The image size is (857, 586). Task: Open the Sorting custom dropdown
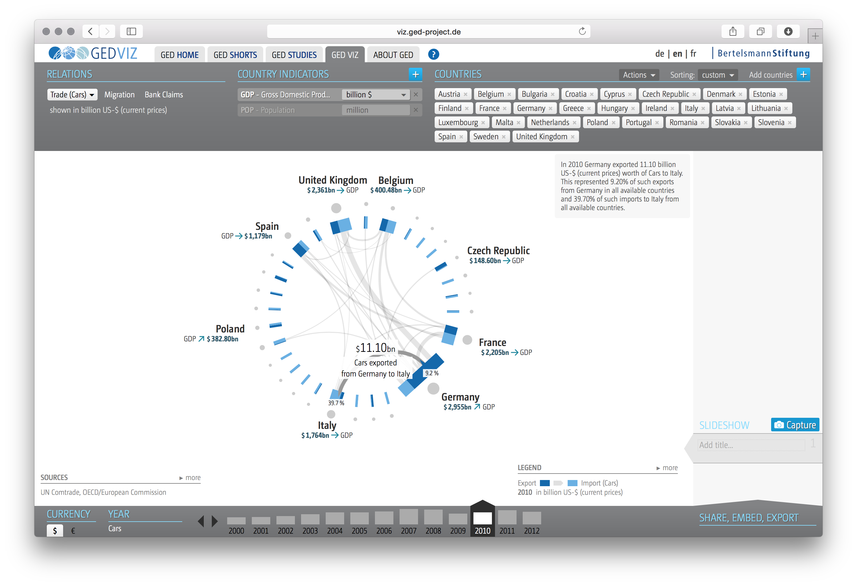coord(717,75)
